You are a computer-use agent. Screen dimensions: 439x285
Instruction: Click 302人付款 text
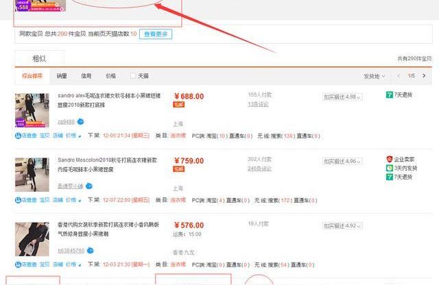[x=259, y=159]
